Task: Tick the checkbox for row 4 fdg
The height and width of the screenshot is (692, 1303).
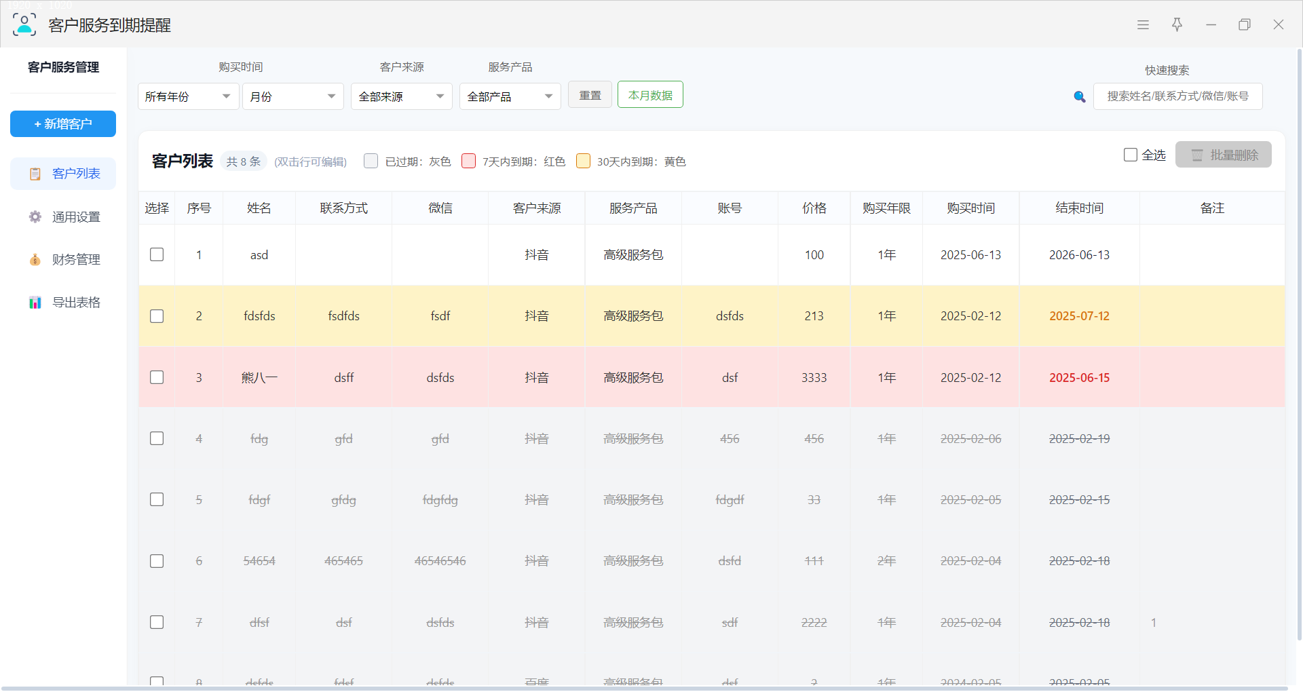Action: click(157, 438)
